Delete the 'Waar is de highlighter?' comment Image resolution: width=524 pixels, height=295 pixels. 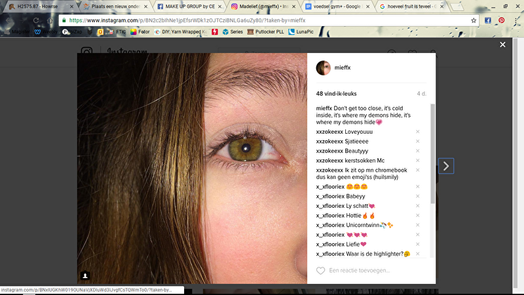[417, 254]
